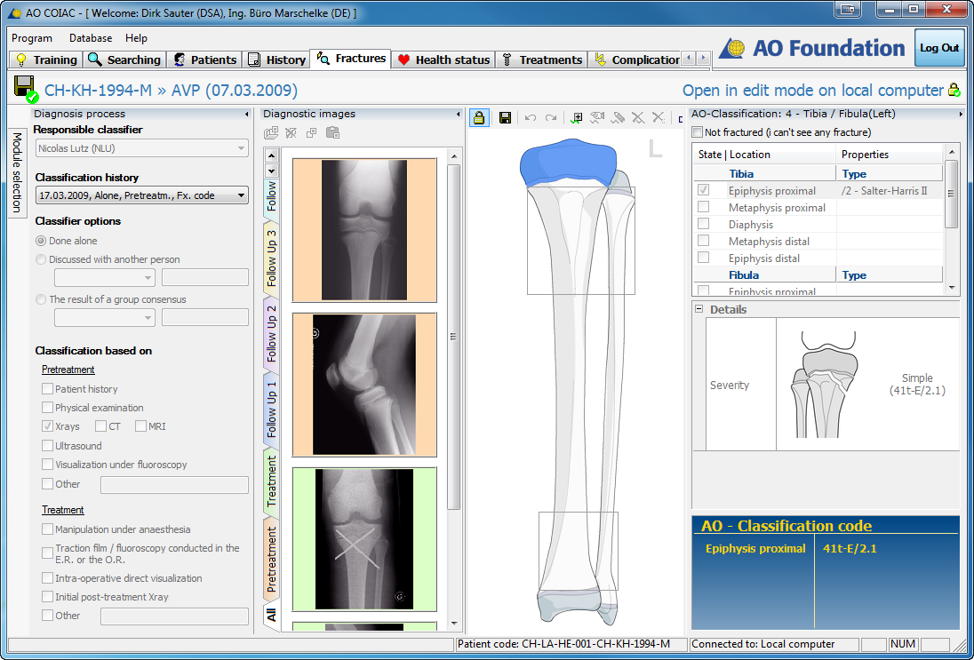This screenshot has width=974, height=660.
Task: Open the dropdown under Discussed with another person
Action: click(x=104, y=277)
